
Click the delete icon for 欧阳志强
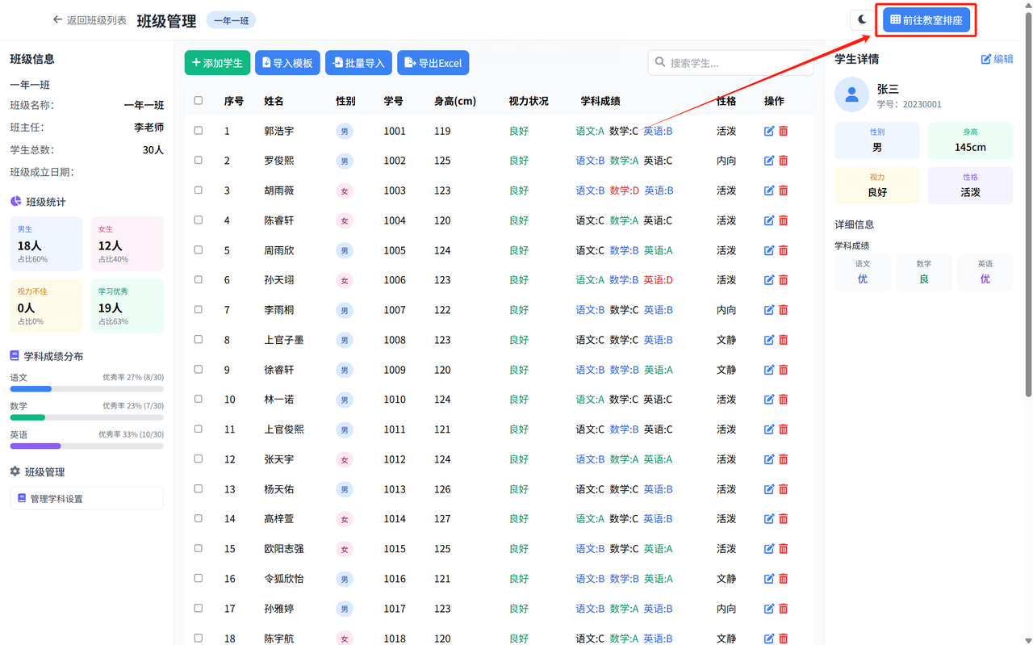783,549
